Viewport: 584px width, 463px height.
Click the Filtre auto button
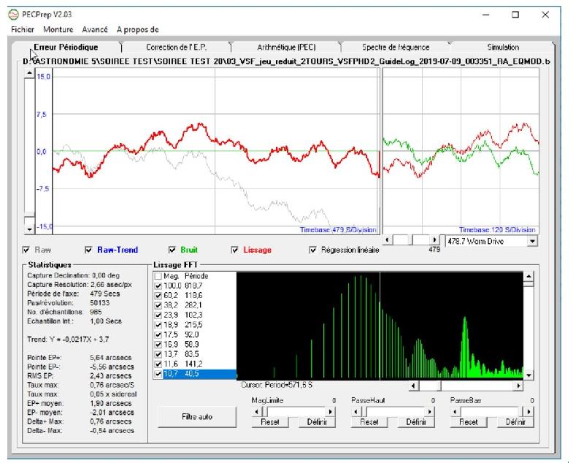pyautogui.click(x=196, y=416)
